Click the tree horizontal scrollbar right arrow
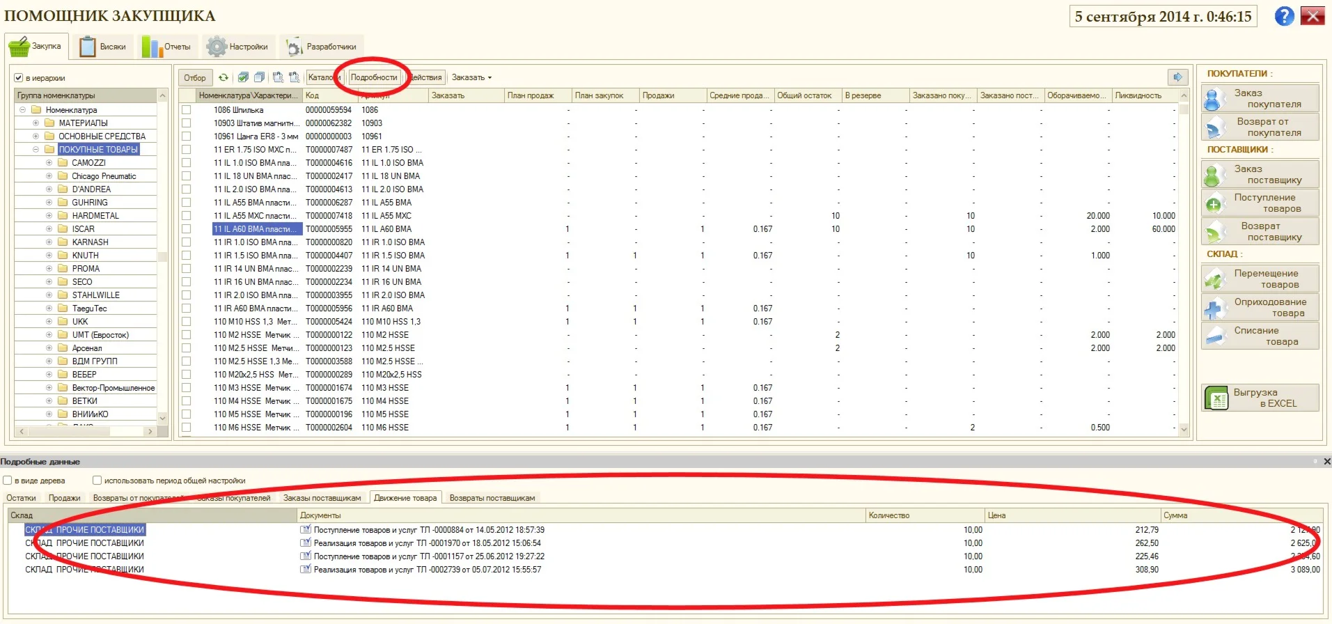 [x=150, y=432]
